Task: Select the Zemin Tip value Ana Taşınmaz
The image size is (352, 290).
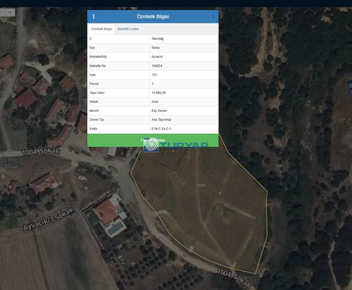Action: click(162, 120)
